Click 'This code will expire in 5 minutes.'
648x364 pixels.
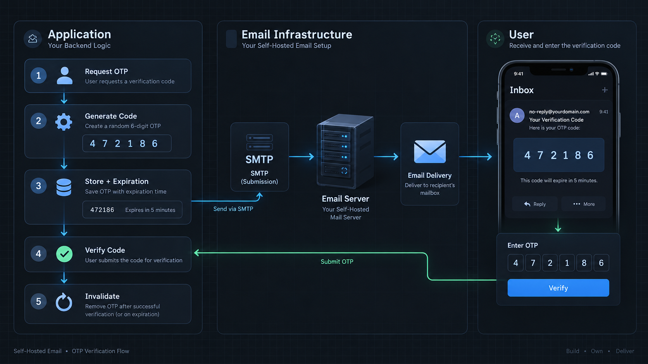click(x=559, y=181)
